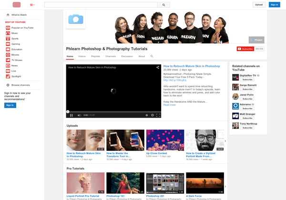The width and height of the screenshot is (286, 200).
Task: Open the Live category icon
Action: point(8,71)
